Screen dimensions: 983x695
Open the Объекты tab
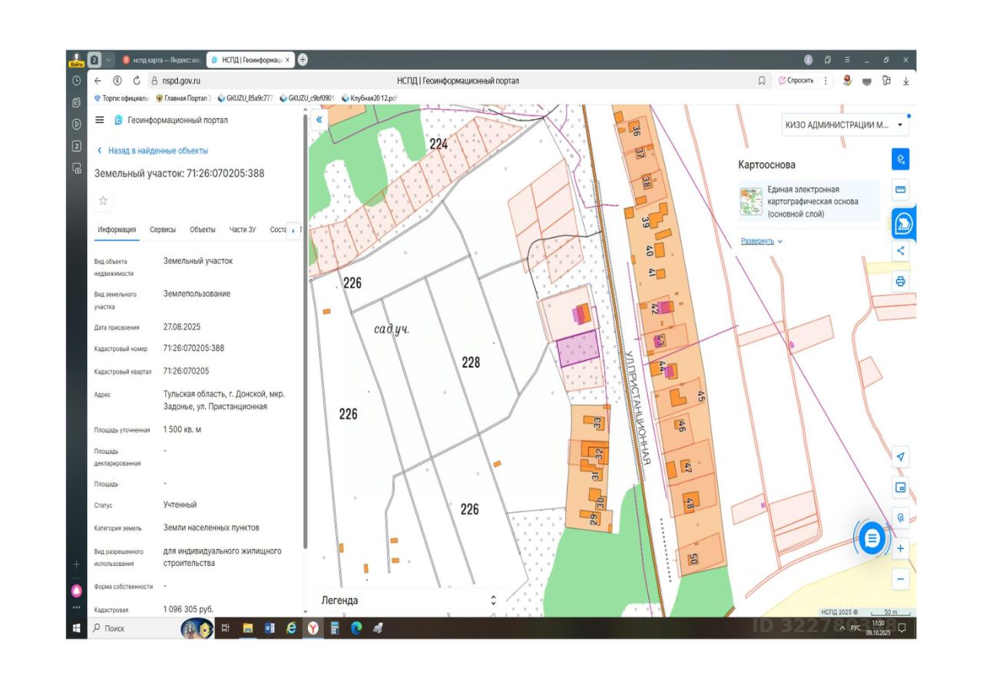203,230
